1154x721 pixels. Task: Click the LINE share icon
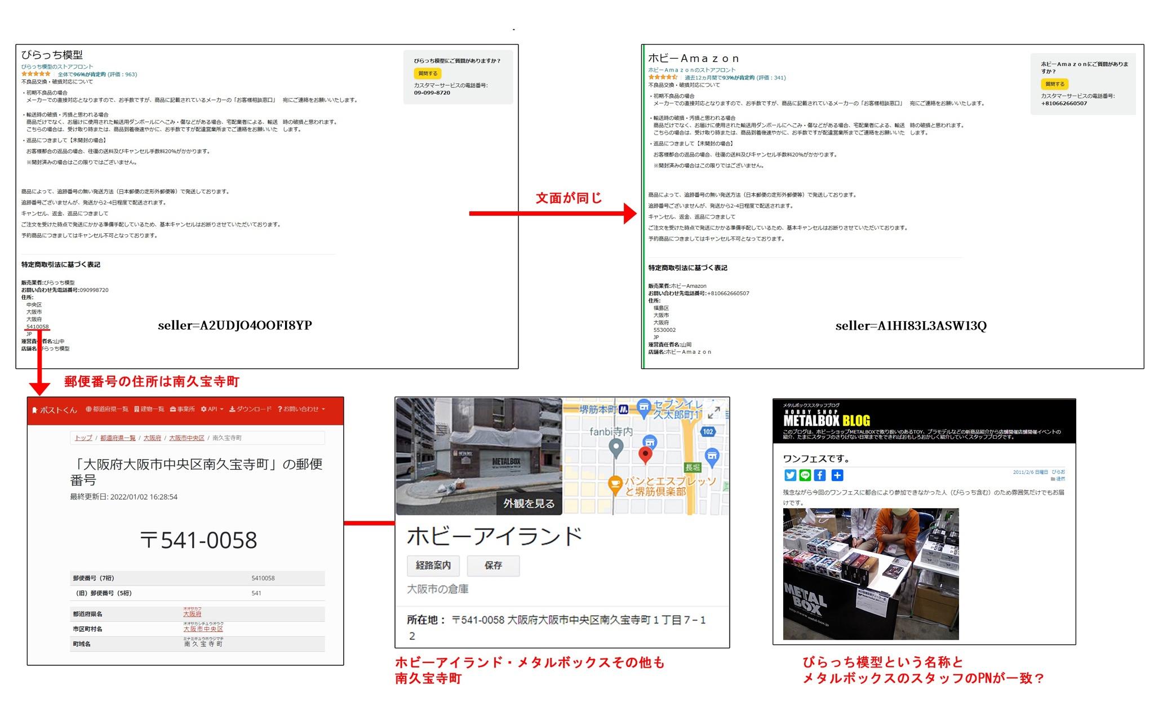(805, 475)
